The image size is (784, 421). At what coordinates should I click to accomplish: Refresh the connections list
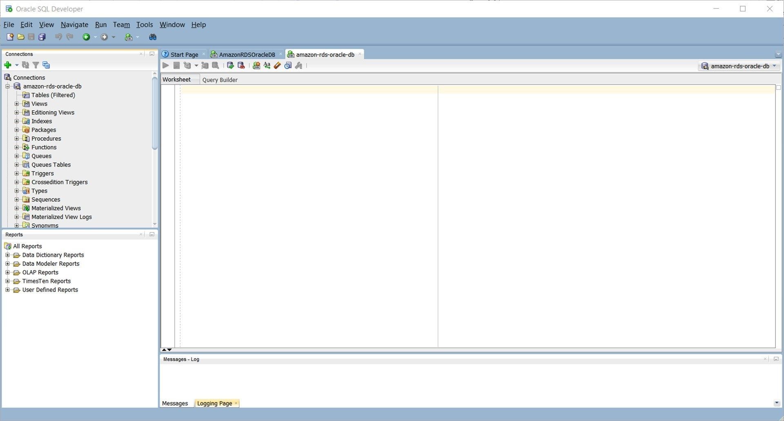25,65
